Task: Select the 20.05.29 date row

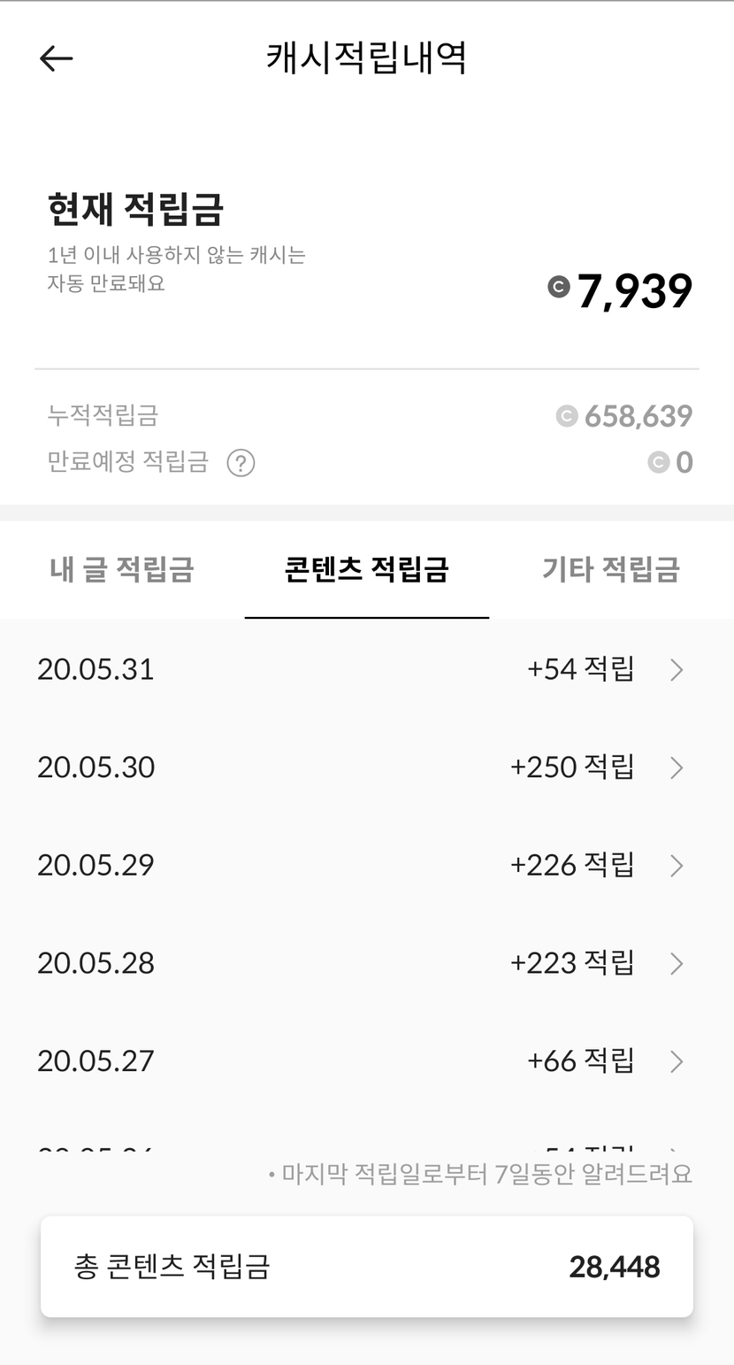Action: (x=96, y=865)
